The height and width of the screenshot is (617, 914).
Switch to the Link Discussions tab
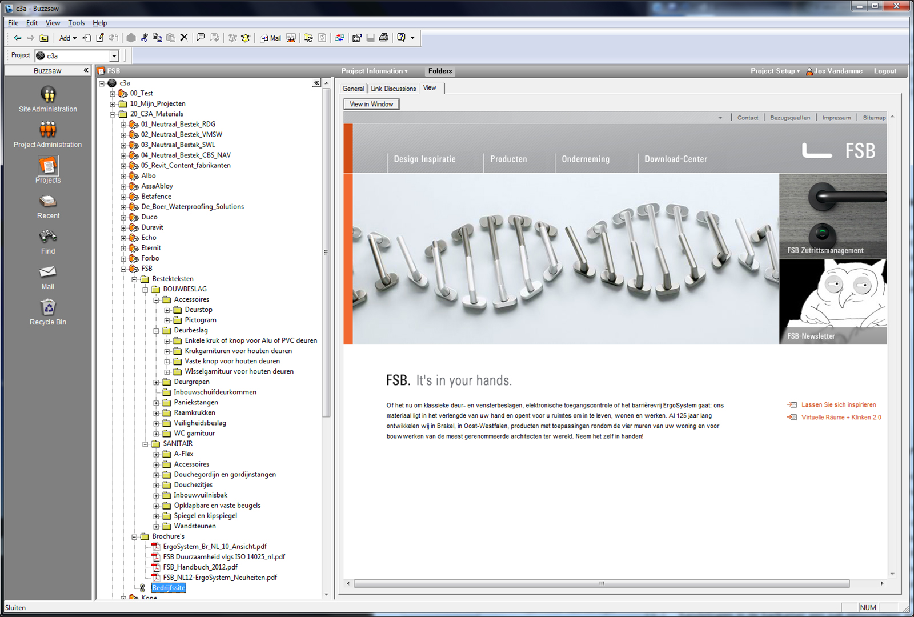(394, 89)
